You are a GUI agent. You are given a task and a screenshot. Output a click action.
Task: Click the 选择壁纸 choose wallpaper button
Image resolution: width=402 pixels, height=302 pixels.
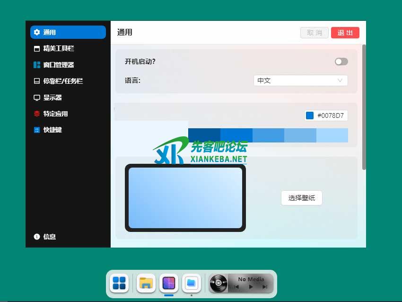pyautogui.click(x=301, y=198)
